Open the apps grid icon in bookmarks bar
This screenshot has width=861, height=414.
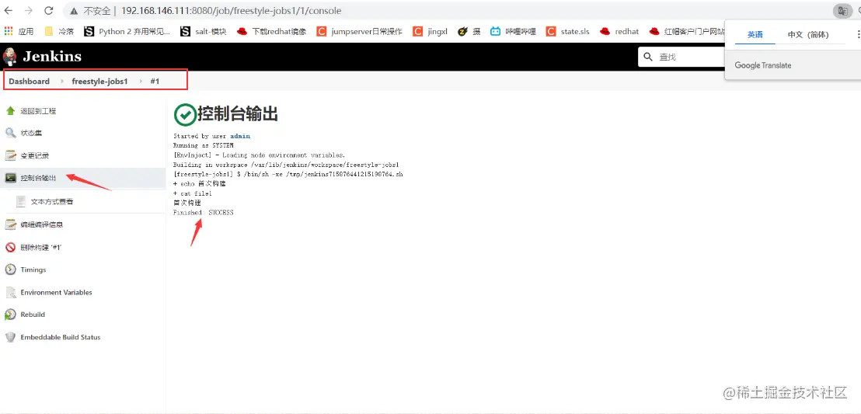coord(9,31)
